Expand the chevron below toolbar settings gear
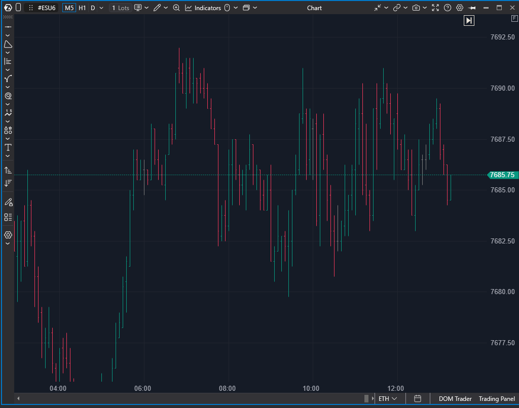Image resolution: width=519 pixels, height=408 pixels. click(x=8, y=243)
